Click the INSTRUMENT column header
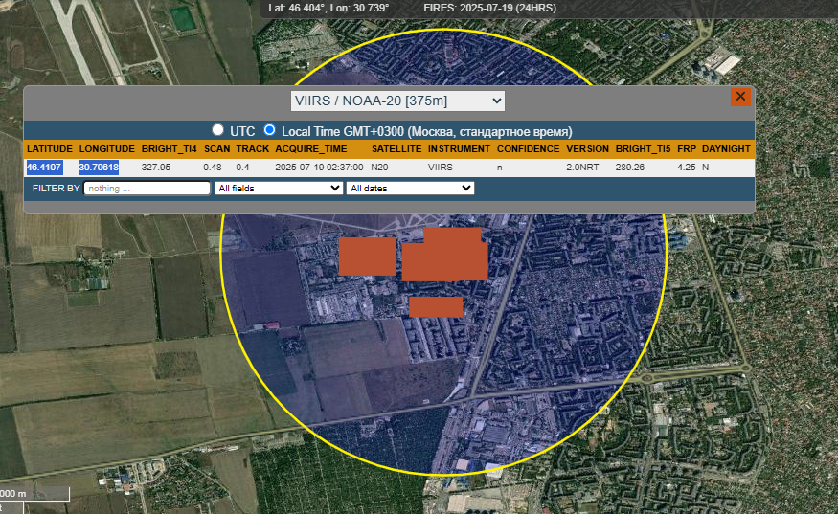 pos(459,149)
